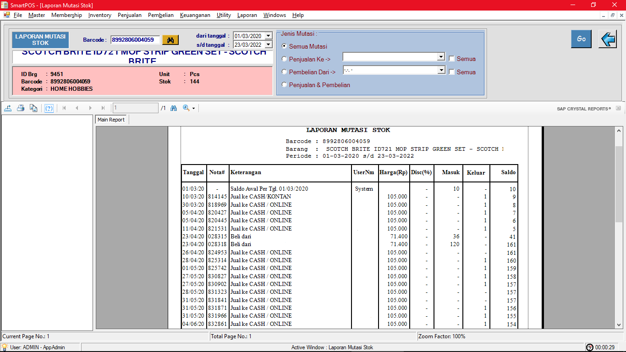The width and height of the screenshot is (626, 352).
Task: Restore down the inner report window
Action: tap(613, 15)
